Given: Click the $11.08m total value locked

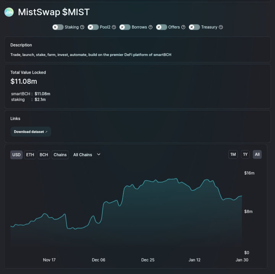Looking at the screenshot, I should [24, 81].
